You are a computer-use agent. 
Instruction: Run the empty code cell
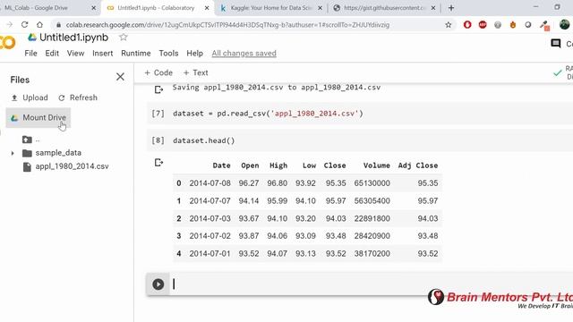click(x=158, y=284)
